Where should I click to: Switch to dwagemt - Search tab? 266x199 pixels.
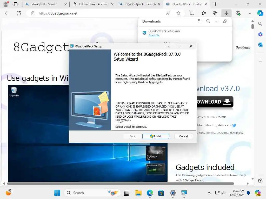pos(44,4)
